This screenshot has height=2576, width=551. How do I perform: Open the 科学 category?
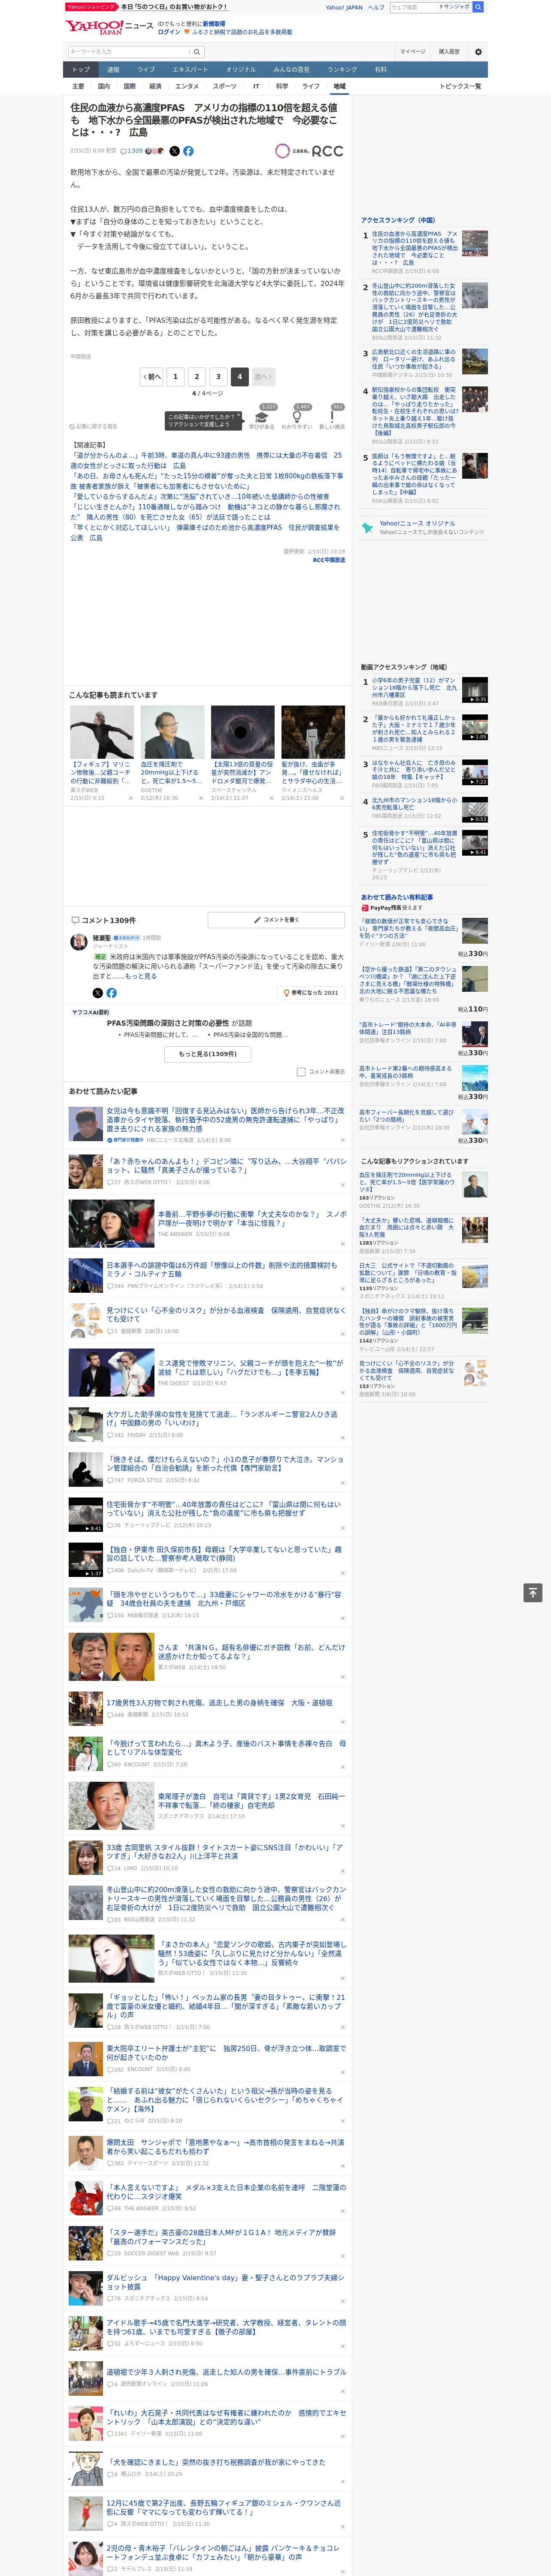click(282, 86)
